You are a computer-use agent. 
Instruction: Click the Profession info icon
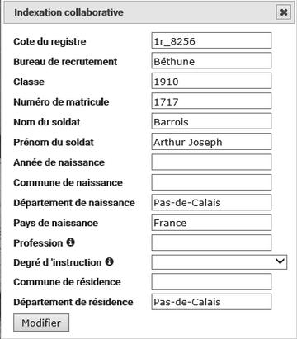[71, 242]
